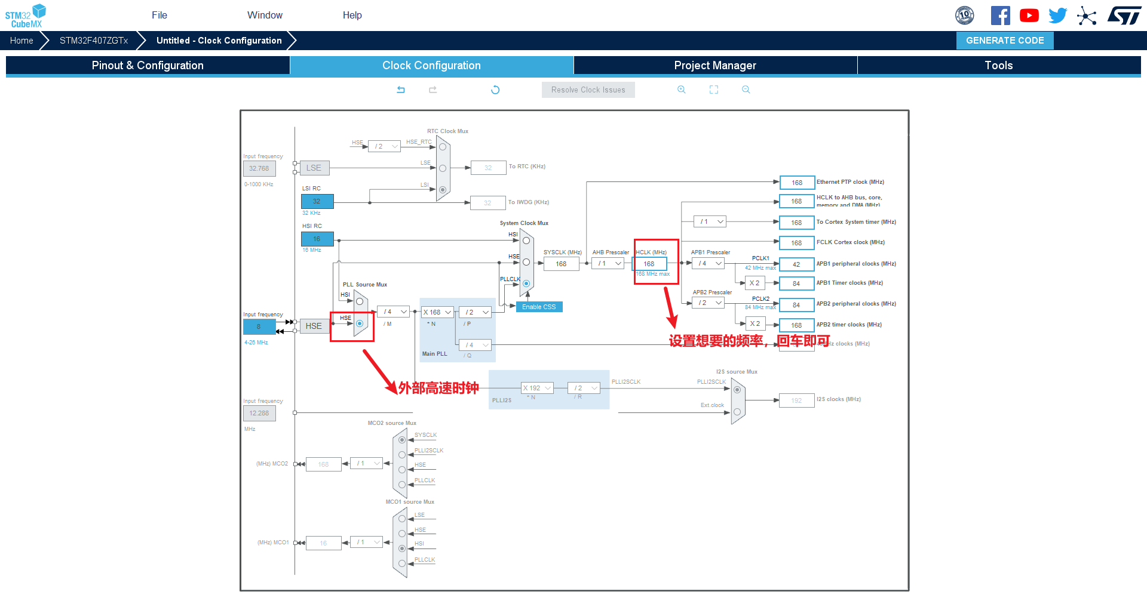Switch to Project Manager tab
The height and width of the screenshot is (607, 1147).
715,66
